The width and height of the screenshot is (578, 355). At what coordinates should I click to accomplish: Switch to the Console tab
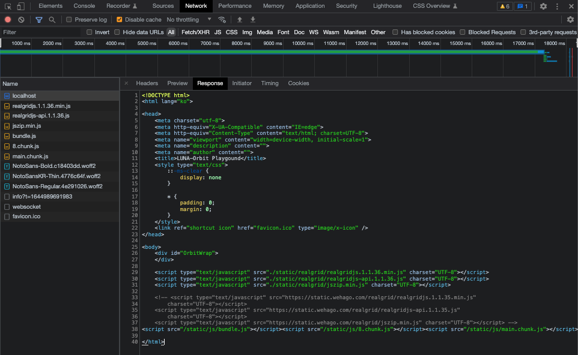coord(84,6)
